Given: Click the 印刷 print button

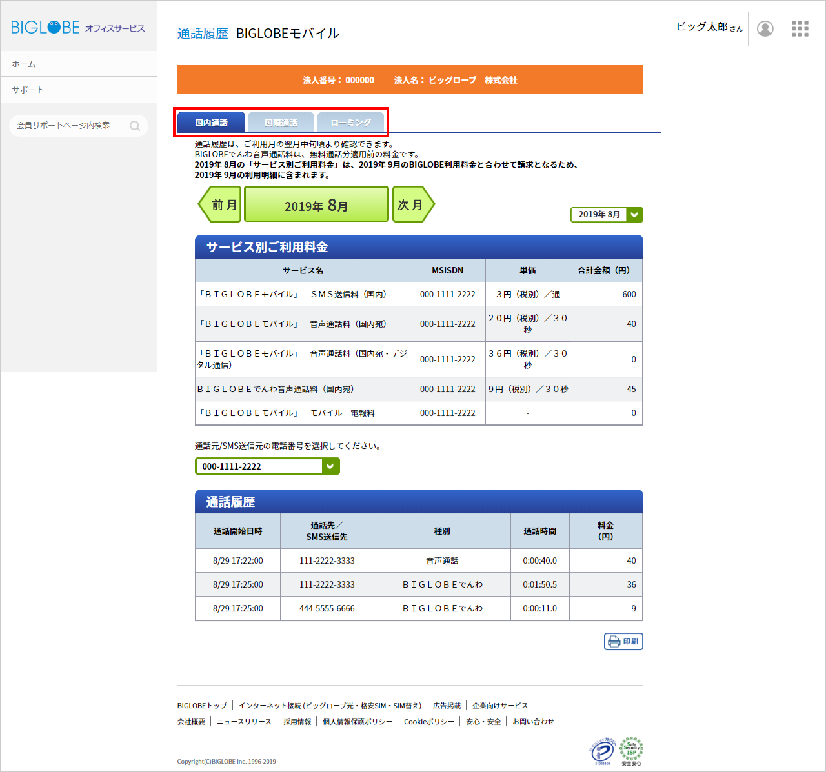Looking at the screenshot, I should click(x=623, y=641).
